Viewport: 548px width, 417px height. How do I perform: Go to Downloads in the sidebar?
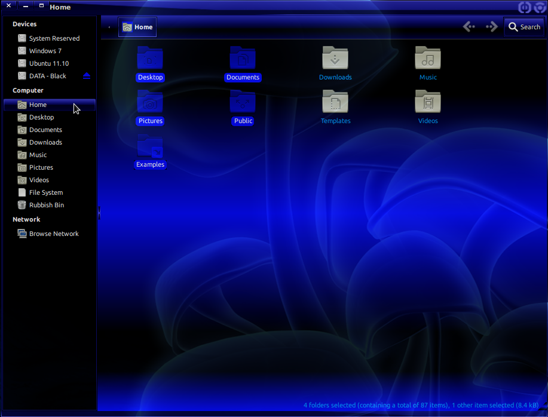49,142
